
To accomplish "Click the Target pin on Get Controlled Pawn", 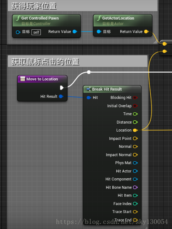I will pyautogui.click(x=18, y=32).
